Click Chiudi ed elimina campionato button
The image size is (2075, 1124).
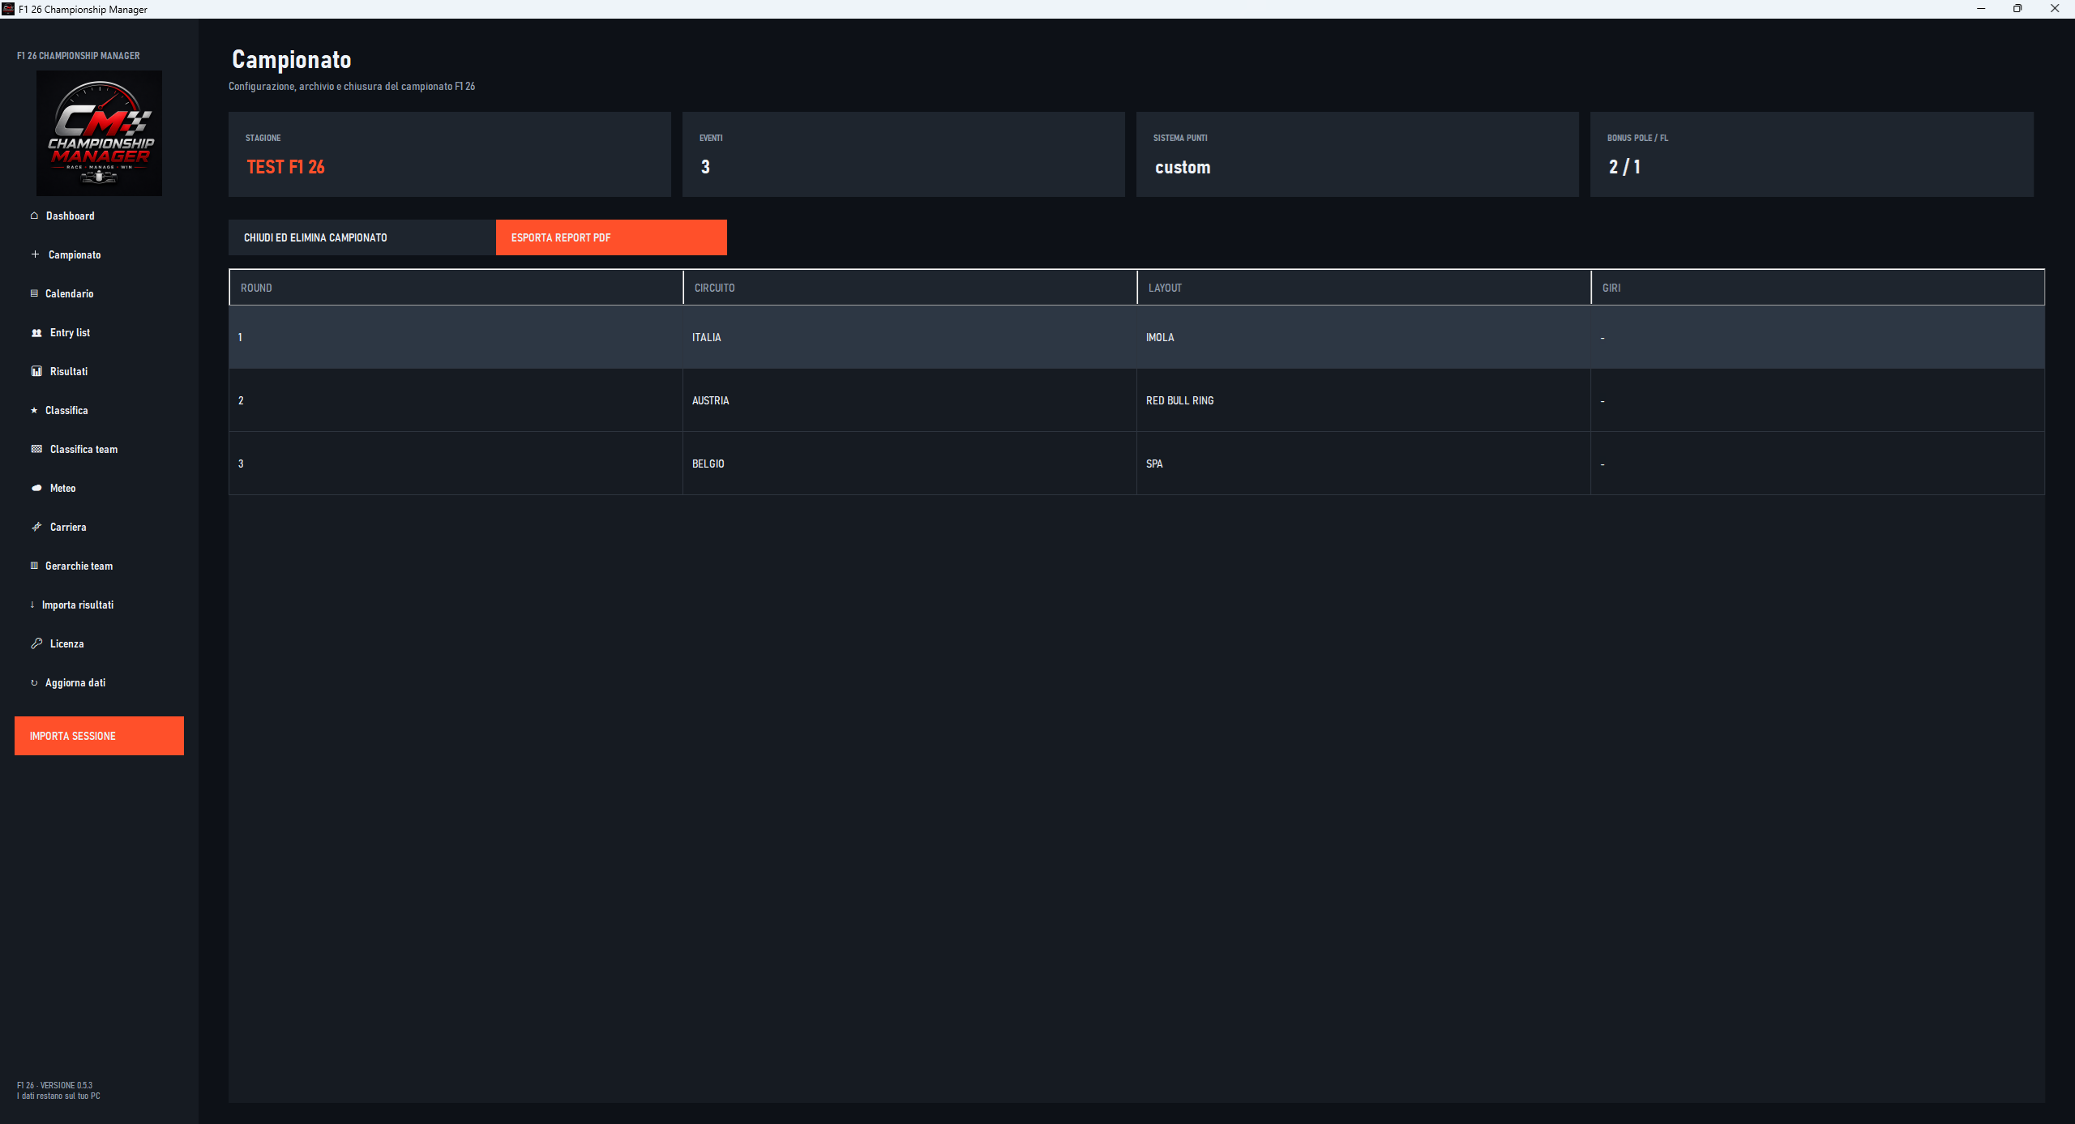(x=362, y=237)
